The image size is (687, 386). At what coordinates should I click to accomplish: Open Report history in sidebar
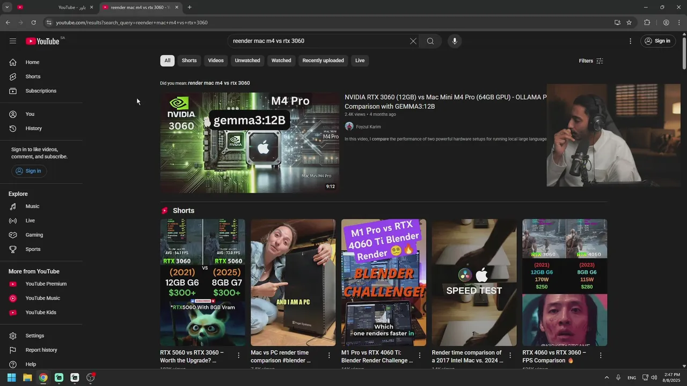click(x=41, y=350)
